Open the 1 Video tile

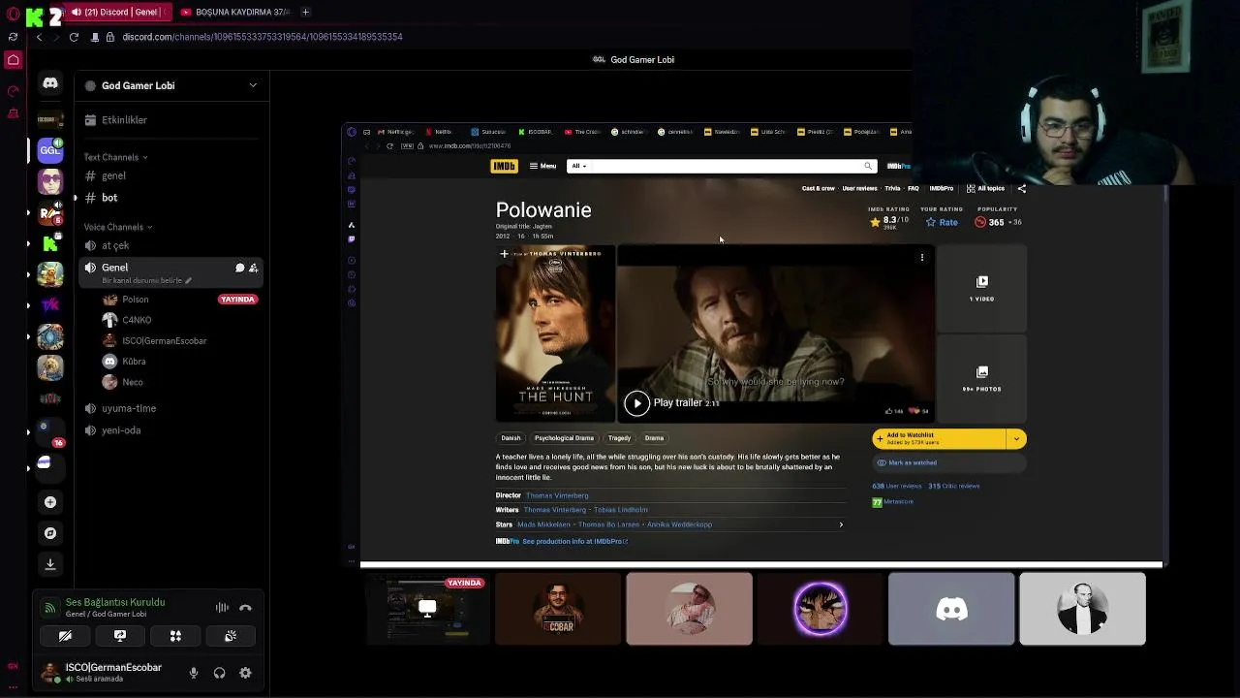point(981,288)
